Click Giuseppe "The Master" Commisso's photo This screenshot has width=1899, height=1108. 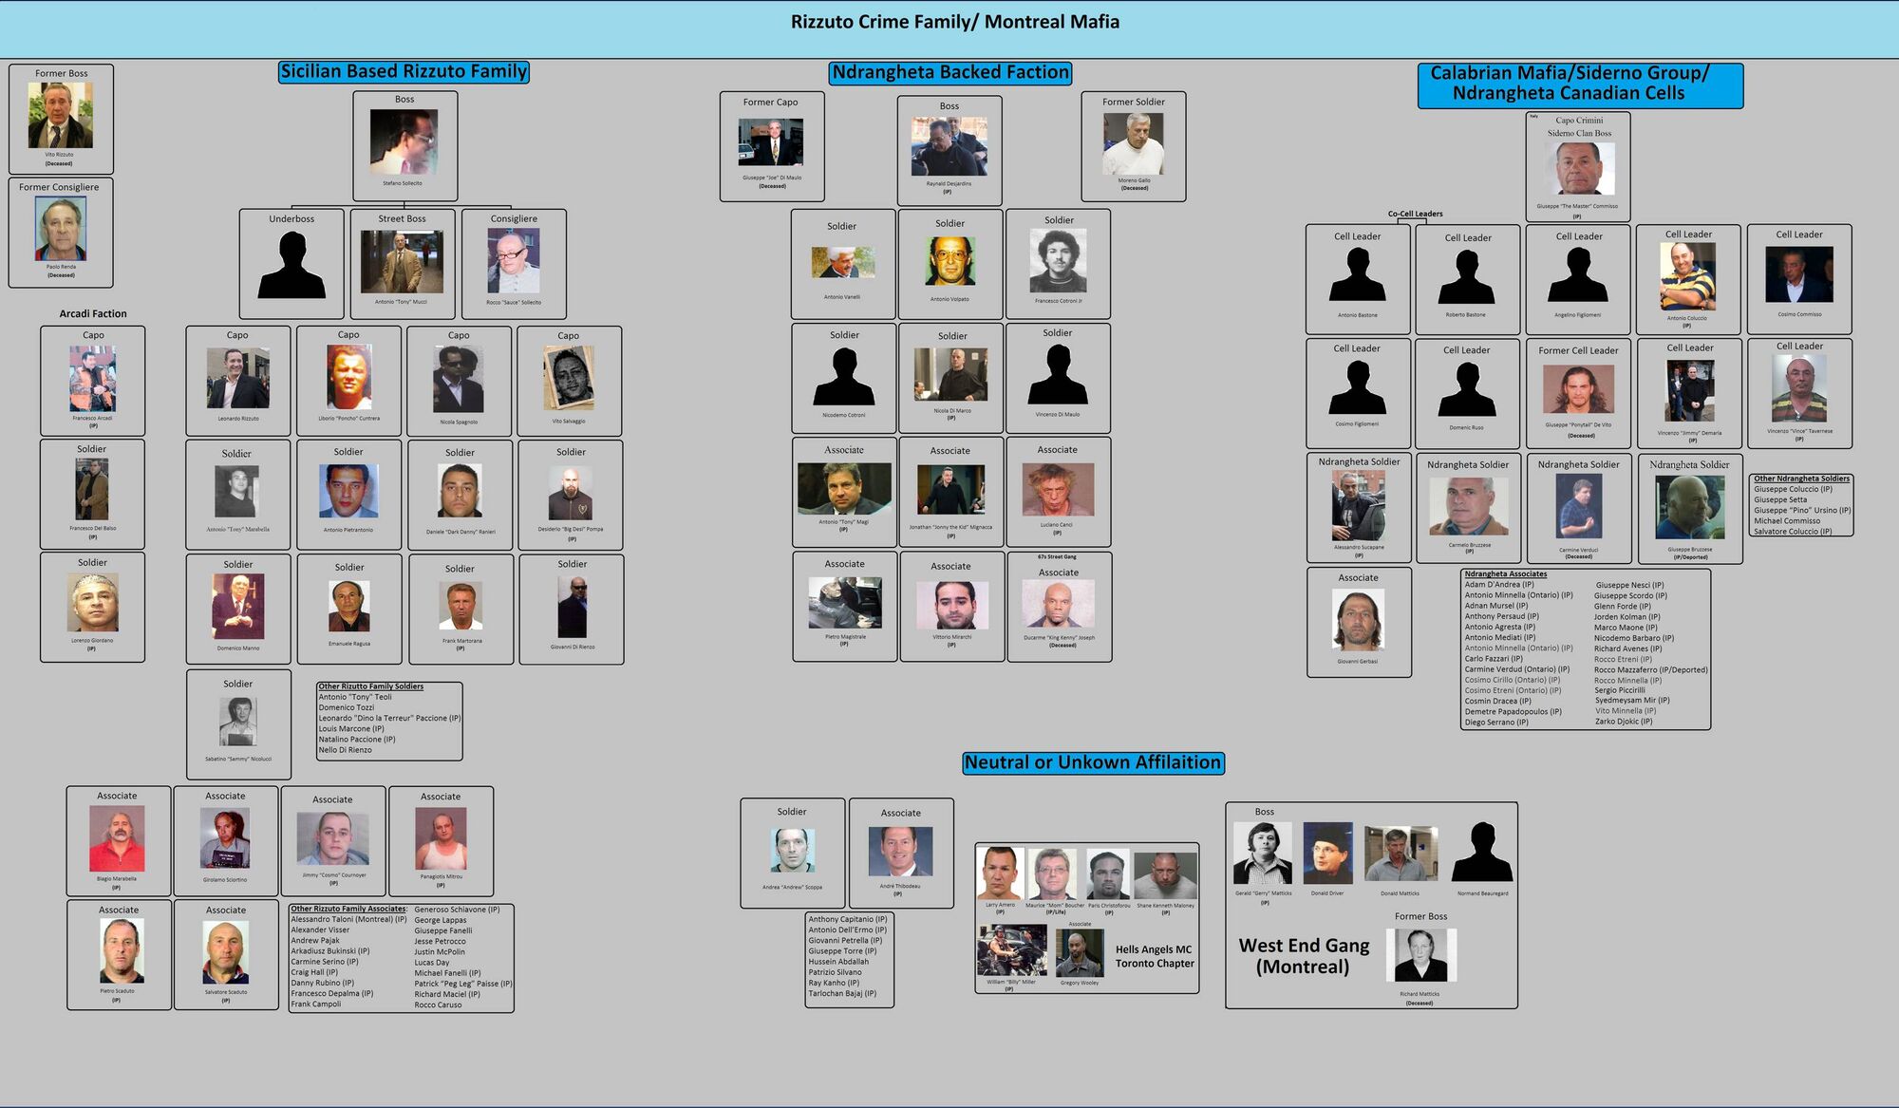[x=1578, y=169]
